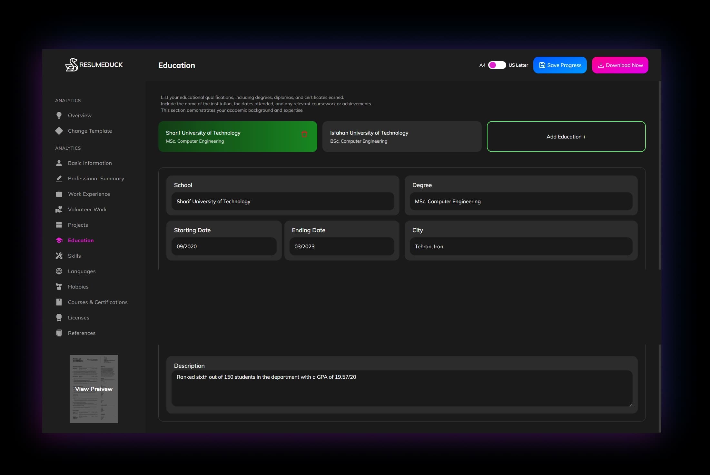Click the Ending Date field 03/2023
Viewport: 710px width, 475px height.
[342, 246]
